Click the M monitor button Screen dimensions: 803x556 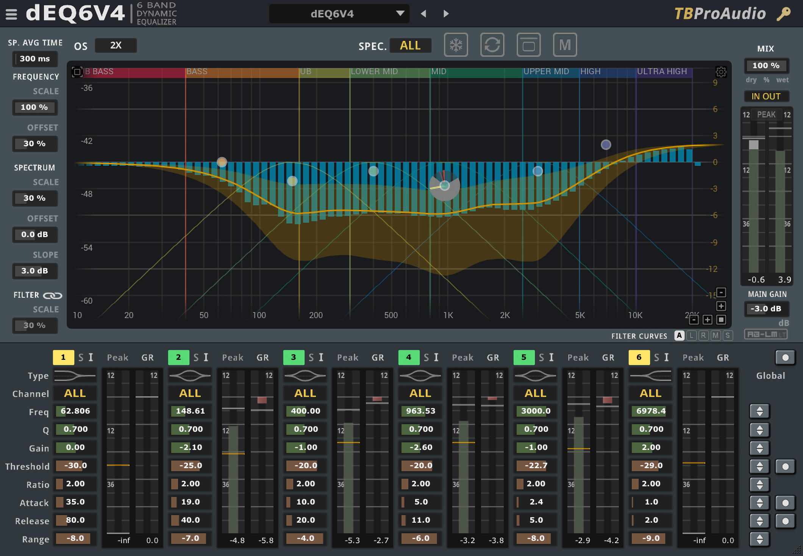pos(565,45)
